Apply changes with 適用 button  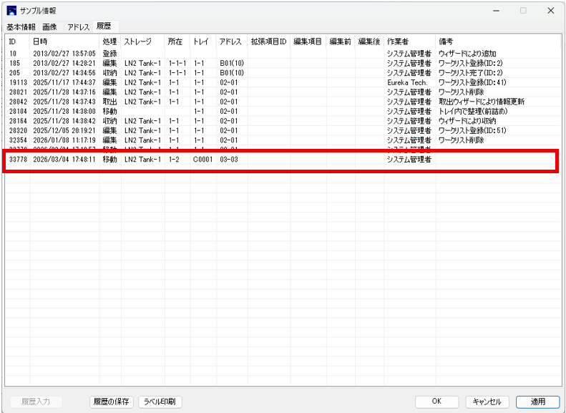pos(537,402)
